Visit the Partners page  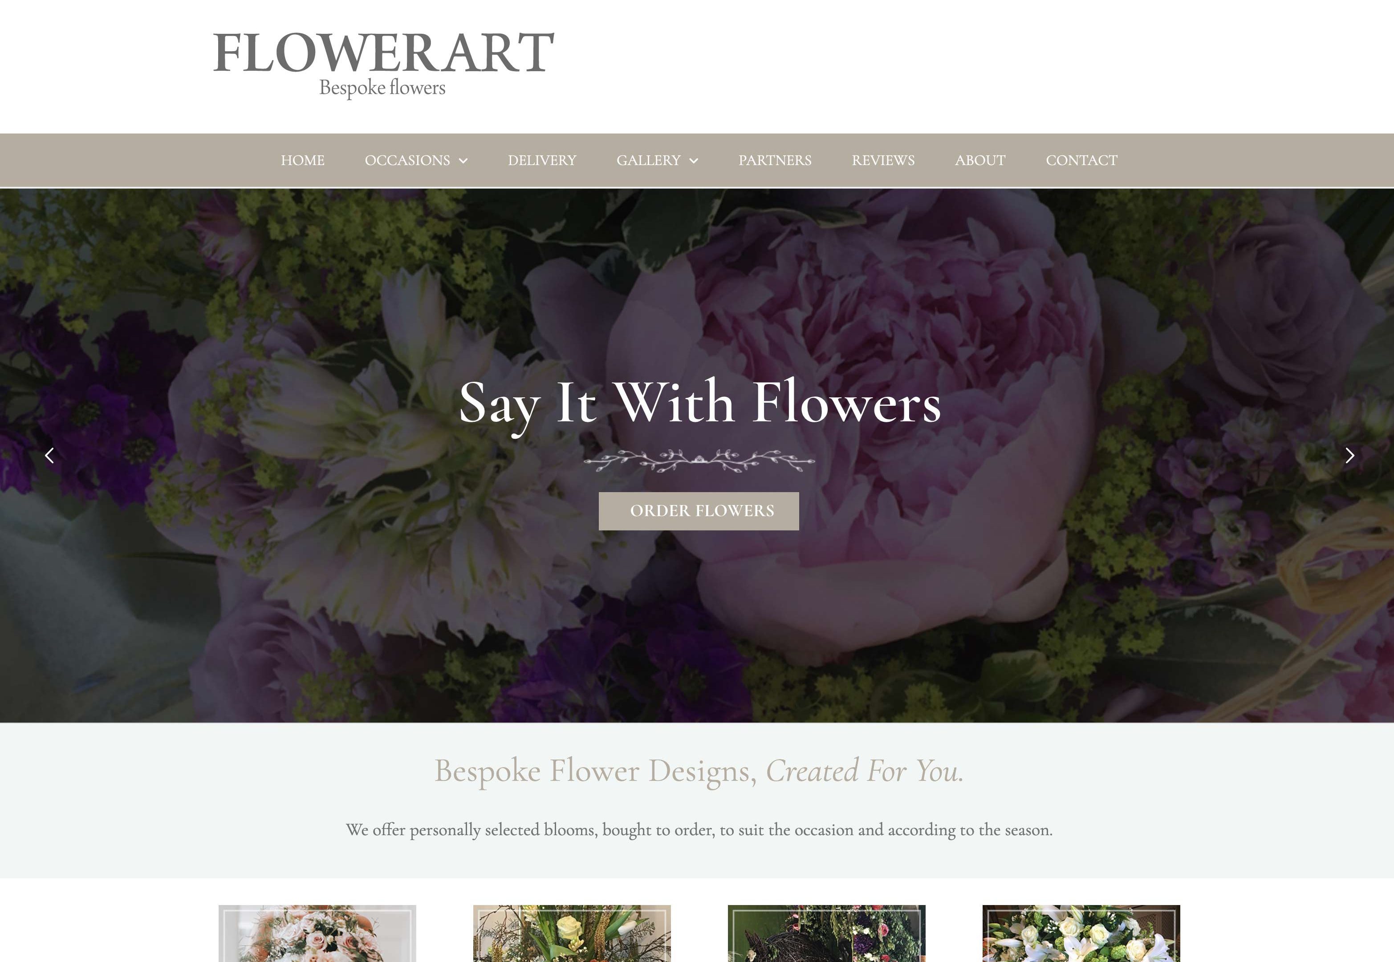(775, 160)
